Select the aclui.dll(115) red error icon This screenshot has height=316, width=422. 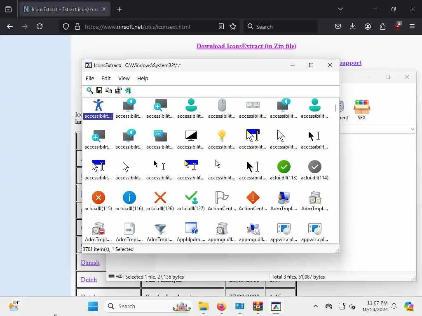(x=98, y=197)
